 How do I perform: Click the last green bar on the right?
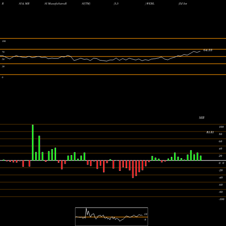click(201, 158)
